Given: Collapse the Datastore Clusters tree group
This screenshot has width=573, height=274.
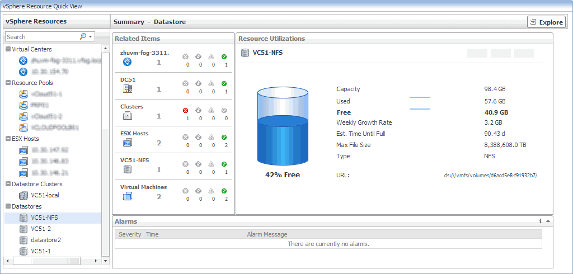Looking at the screenshot, I should tap(8, 184).
